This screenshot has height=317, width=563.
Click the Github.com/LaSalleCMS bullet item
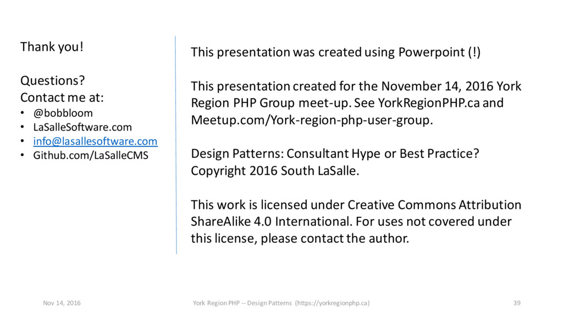coord(91,155)
